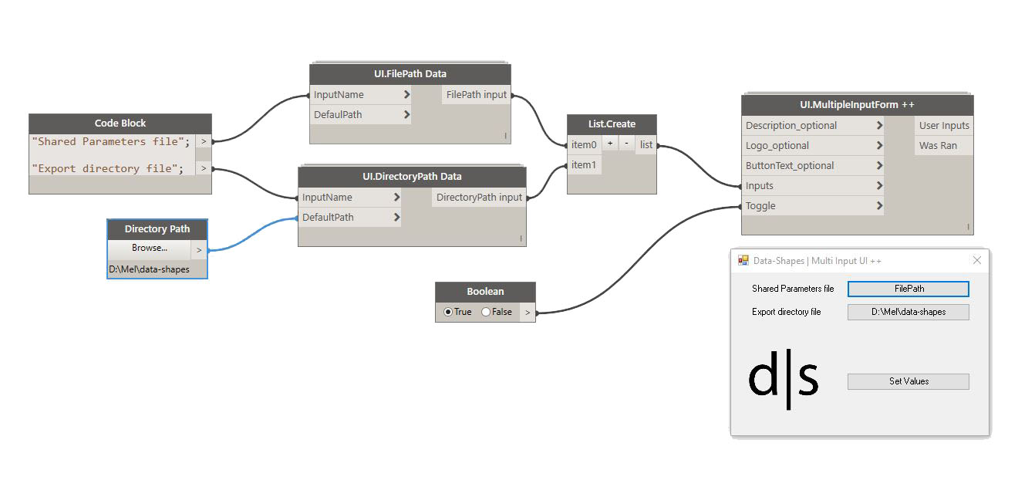Select the User Inputs output port
The image size is (1035, 477).
[944, 126]
